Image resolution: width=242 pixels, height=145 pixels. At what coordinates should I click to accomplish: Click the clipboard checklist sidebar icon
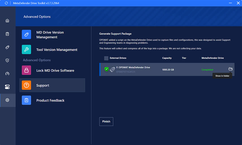coord(7,34)
